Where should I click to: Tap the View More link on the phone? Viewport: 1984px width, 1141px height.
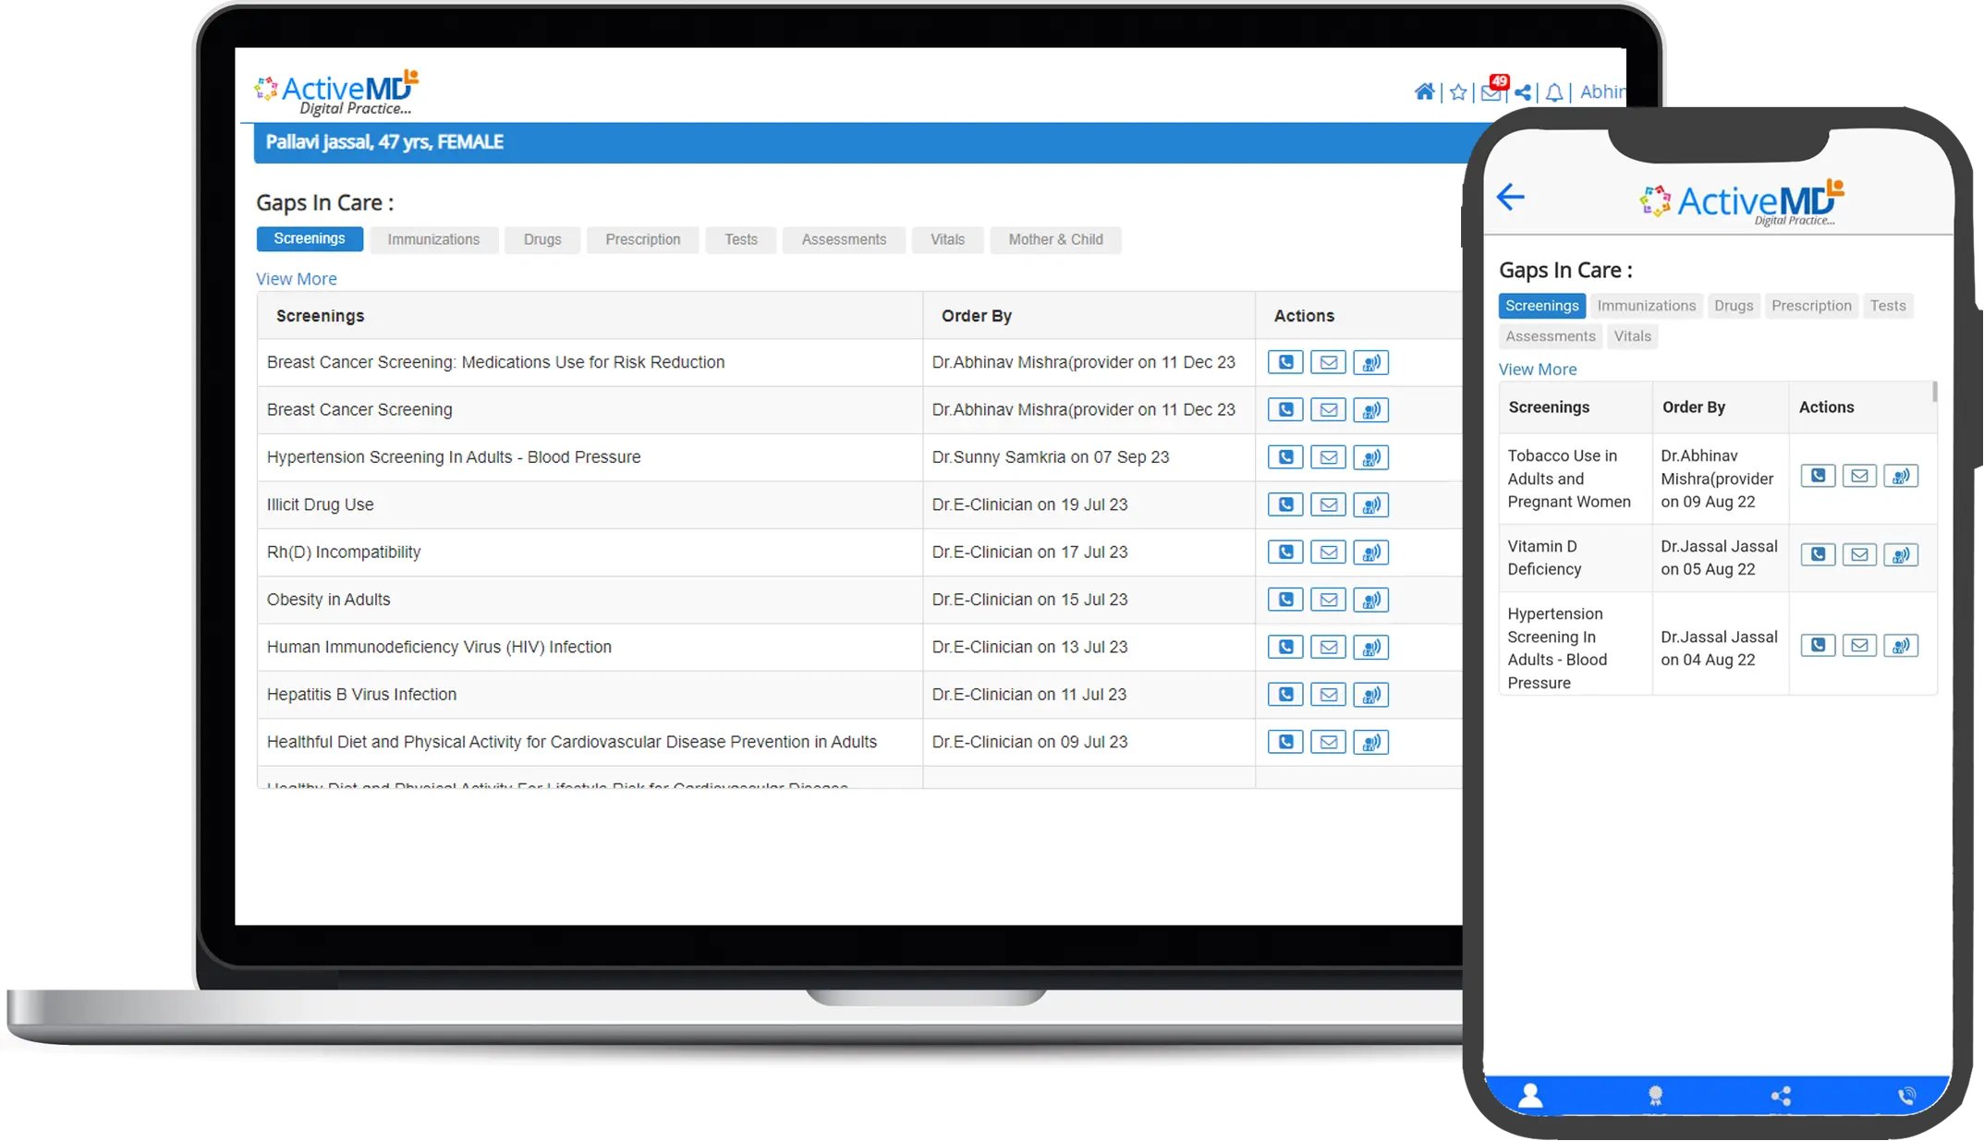tap(1538, 370)
